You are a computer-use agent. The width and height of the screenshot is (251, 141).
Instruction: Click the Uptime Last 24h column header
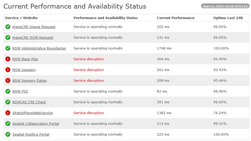click(228, 18)
